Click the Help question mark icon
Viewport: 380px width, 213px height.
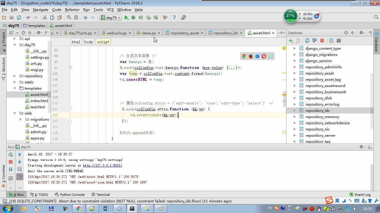point(174,18)
